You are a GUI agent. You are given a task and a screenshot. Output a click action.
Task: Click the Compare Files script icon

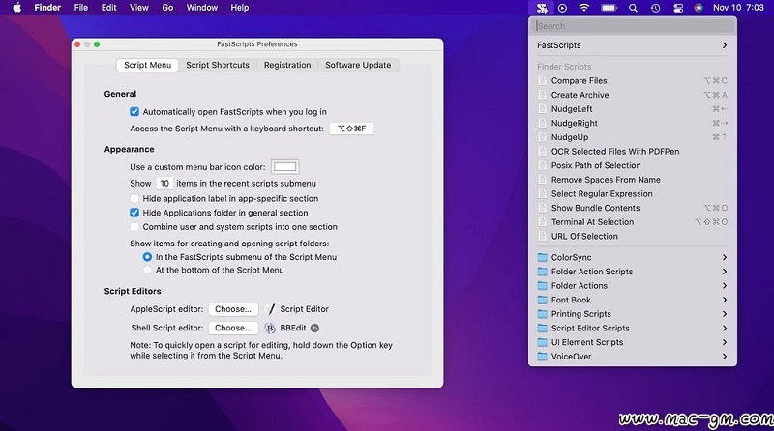pos(542,80)
